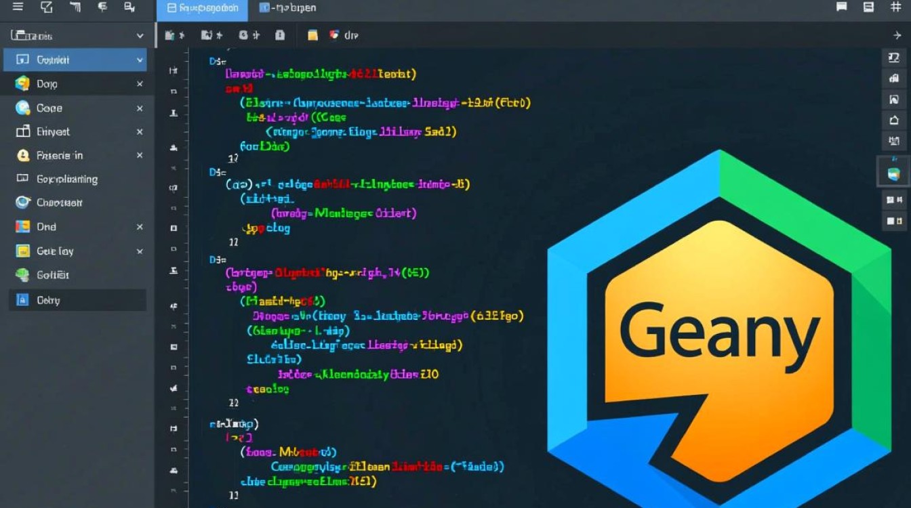Click the red shield icon labeled drv
This screenshot has width=911, height=508.
tap(334, 35)
